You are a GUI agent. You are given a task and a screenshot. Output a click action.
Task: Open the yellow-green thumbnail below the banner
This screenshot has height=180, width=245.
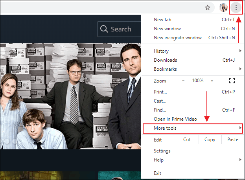pos(48,175)
